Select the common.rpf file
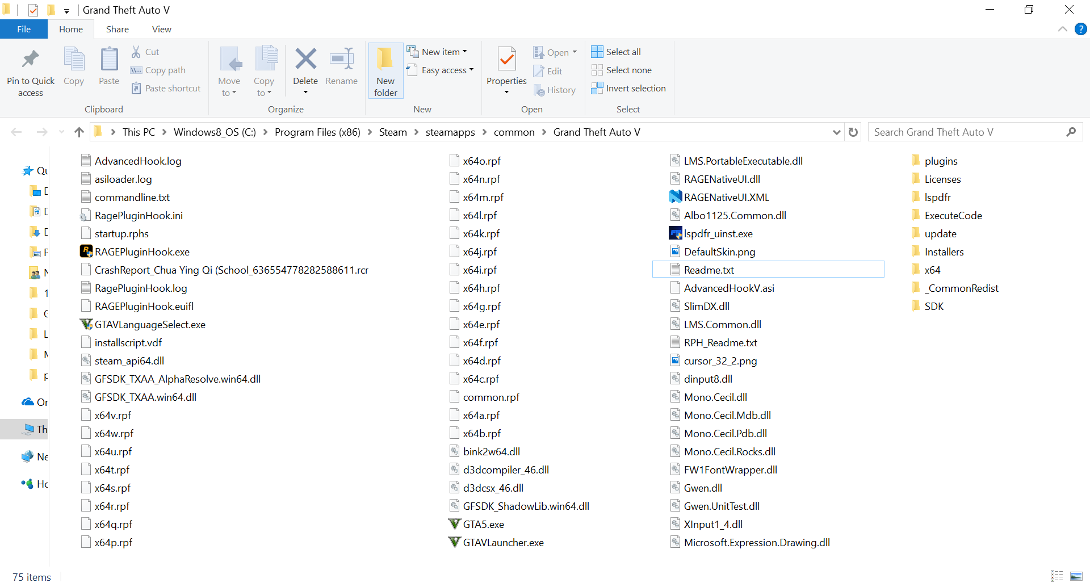Screen dimensions: 1090x587 click(x=484, y=396)
